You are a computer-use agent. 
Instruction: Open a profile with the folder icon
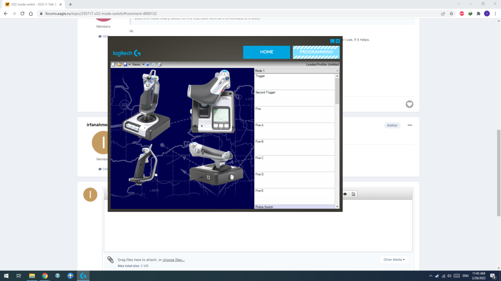point(119,64)
